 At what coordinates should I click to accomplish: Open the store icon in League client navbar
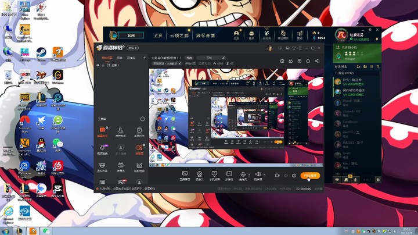pyautogui.click(x=300, y=35)
